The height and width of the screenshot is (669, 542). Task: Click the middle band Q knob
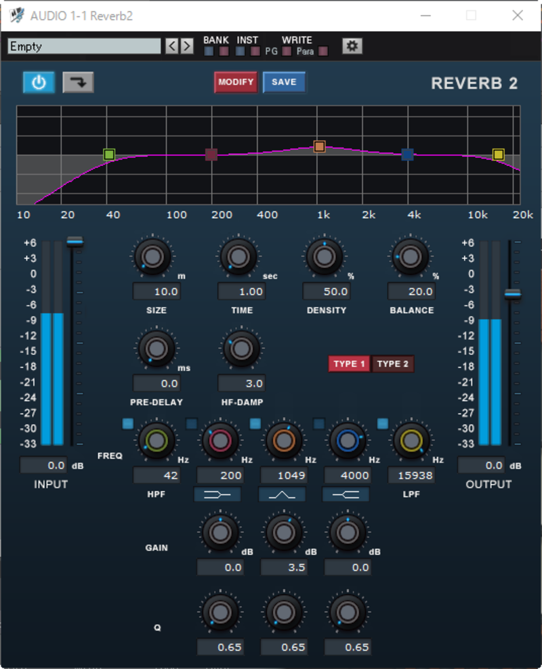284,612
